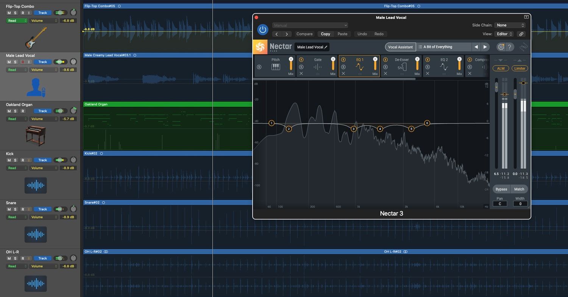Click the EQ 1 Mix slider
This screenshot has height=297, width=568.
tap(375, 63)
